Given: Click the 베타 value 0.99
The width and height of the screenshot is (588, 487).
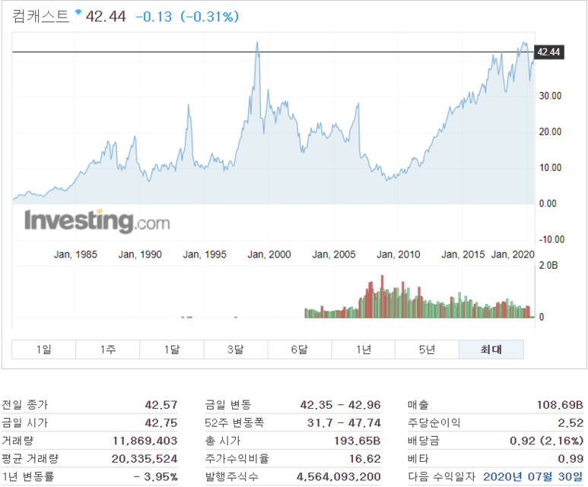Looking at the screenshot, I should coord(571,459).
